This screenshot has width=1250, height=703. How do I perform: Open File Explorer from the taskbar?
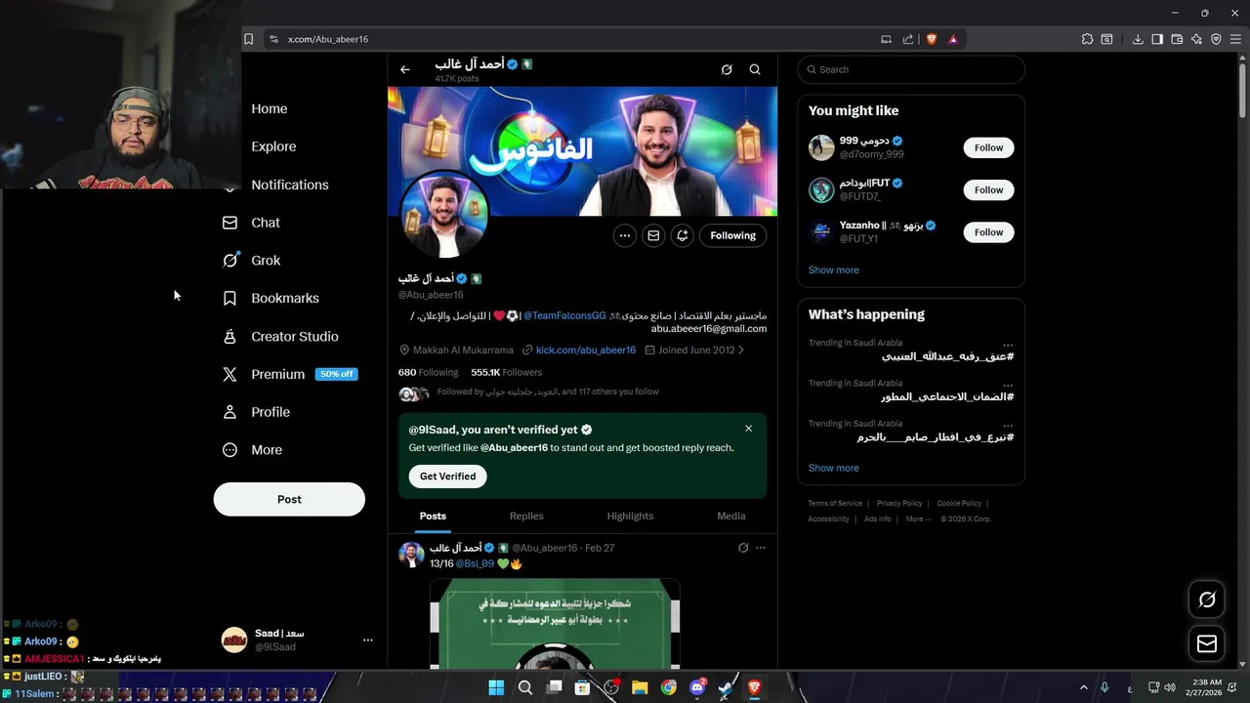(x=640, y=687)
